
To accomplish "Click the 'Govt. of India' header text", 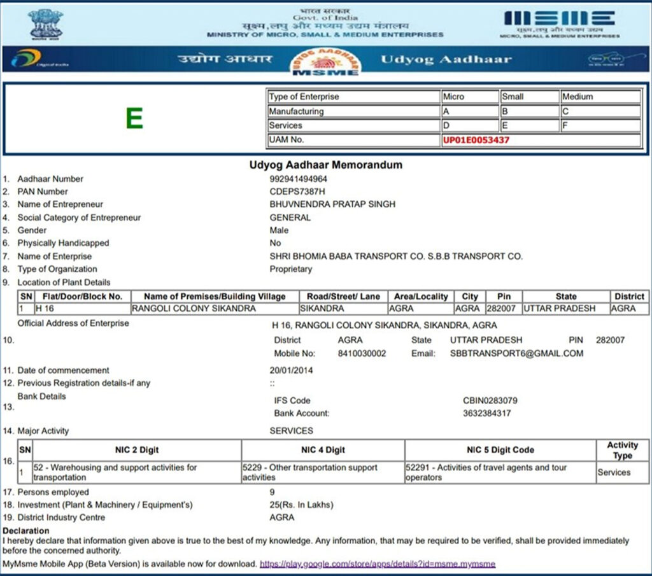I will tap(325, 18).
